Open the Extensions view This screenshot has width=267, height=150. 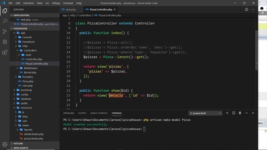click(x=5, y=52)
